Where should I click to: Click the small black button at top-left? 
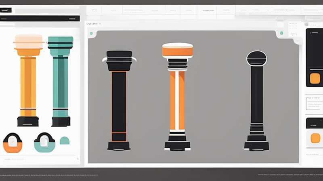[6, 10]
